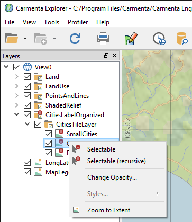192x222 pixels.
Task: Open the Tools menu
Action: point(51,22)
